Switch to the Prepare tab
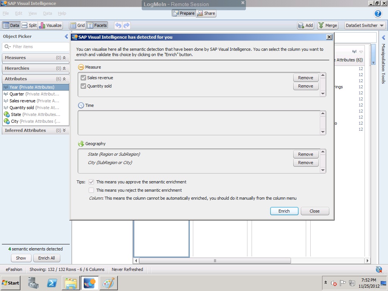 tap(184, 13)
